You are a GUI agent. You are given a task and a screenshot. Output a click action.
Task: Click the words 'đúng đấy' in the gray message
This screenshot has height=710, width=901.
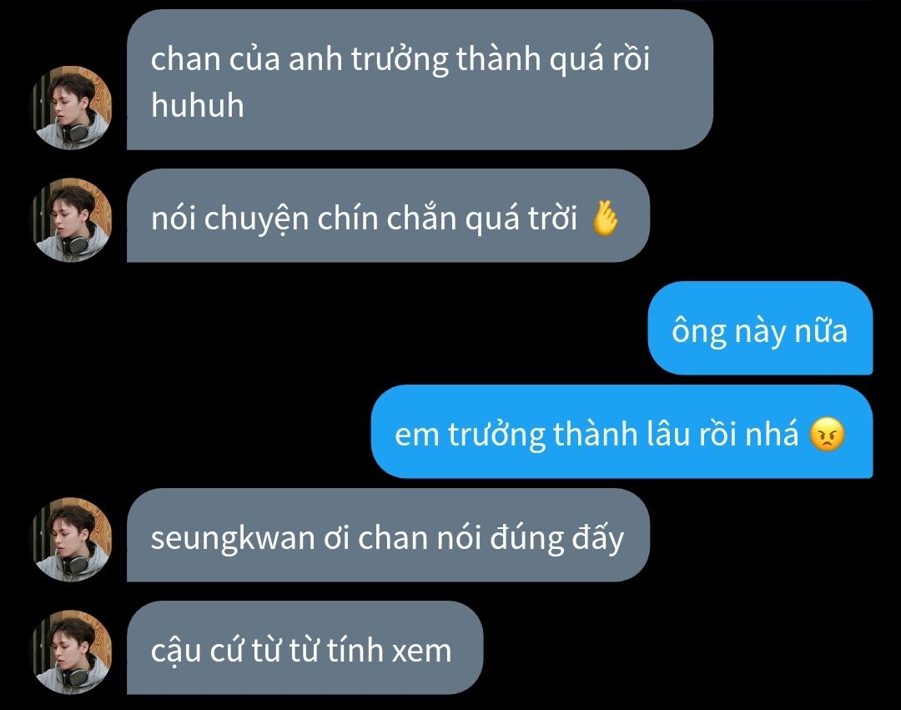(x=556, y=539)
